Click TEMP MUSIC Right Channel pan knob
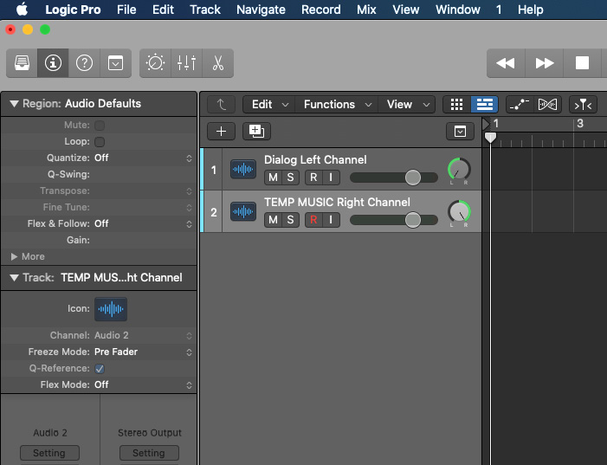 (x=459, y=211)
